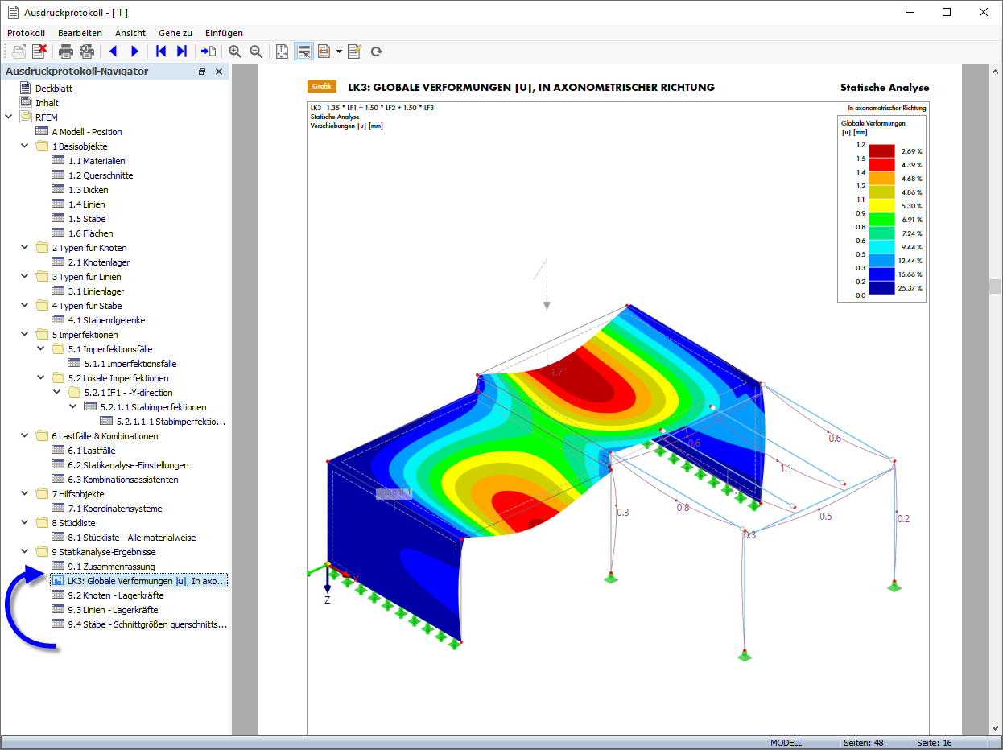Click the go to page icon
Screen dimensions: 1003x750
pos(208,52)
